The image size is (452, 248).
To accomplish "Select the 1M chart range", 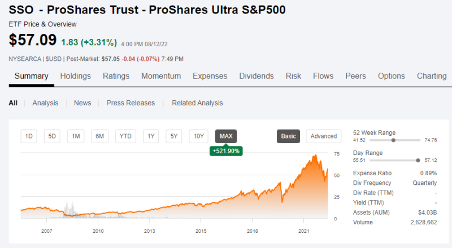I will (76, 136).
